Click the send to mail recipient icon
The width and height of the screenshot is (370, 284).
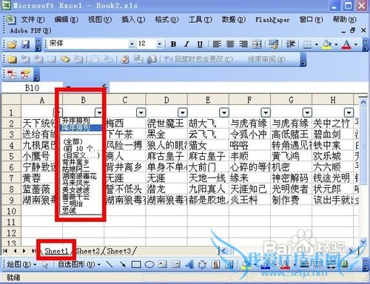click(x=152, y=59)
